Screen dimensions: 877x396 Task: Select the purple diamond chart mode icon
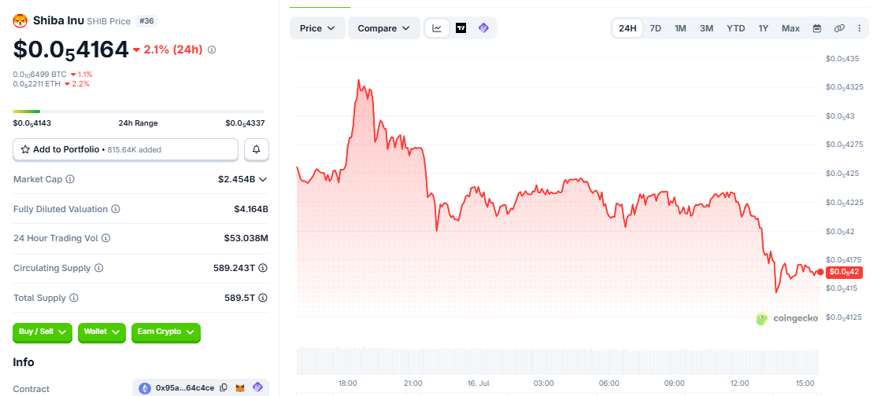coord(484,28)
